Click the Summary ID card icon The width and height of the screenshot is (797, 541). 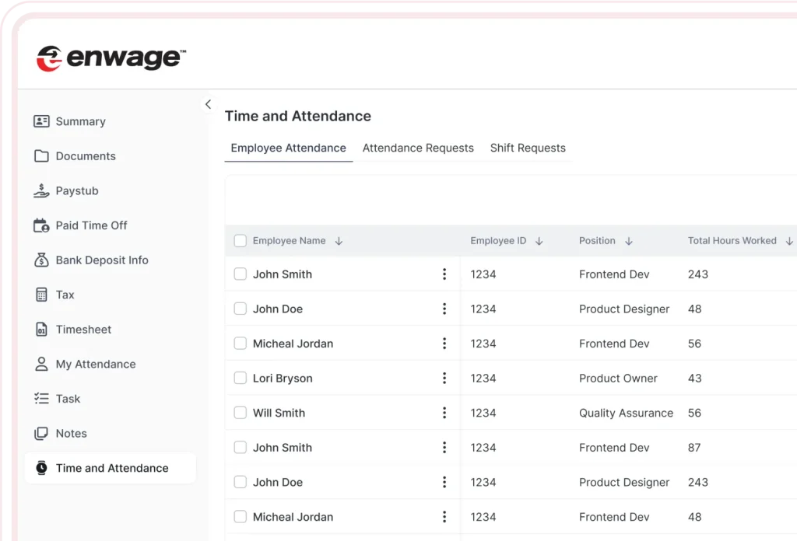[x=41, y=121]
